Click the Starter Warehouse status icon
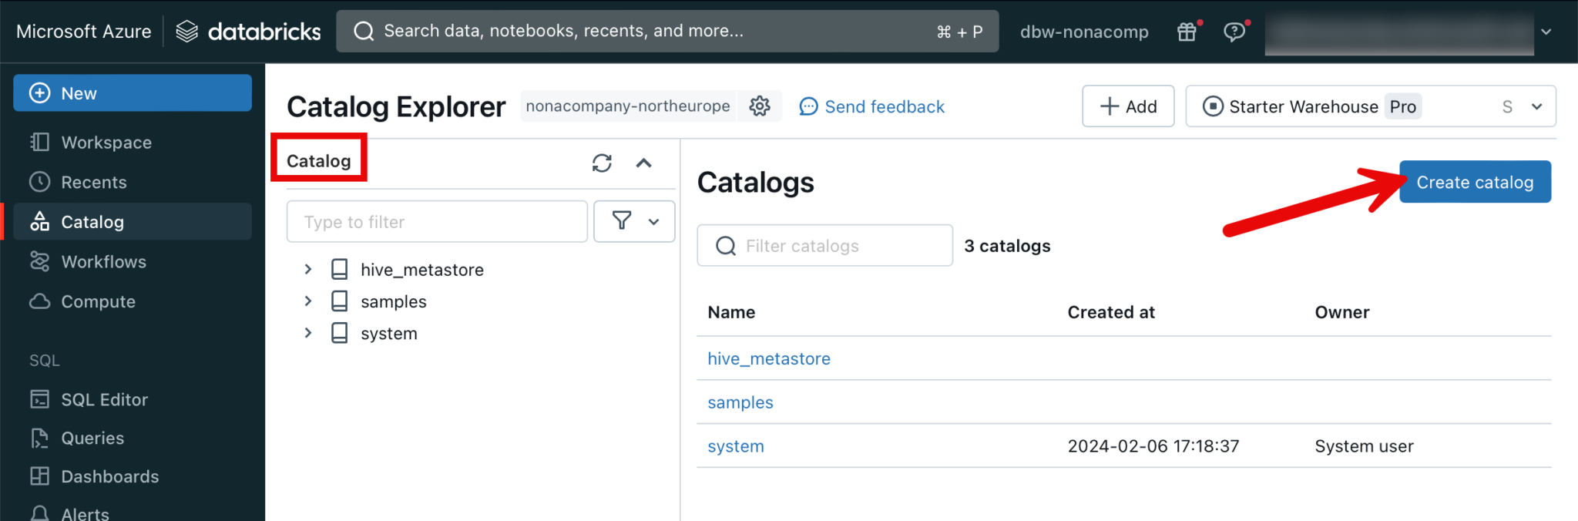Viewport: 1578px width, 521px height. pyautogui.click(x=1213, y=106)
